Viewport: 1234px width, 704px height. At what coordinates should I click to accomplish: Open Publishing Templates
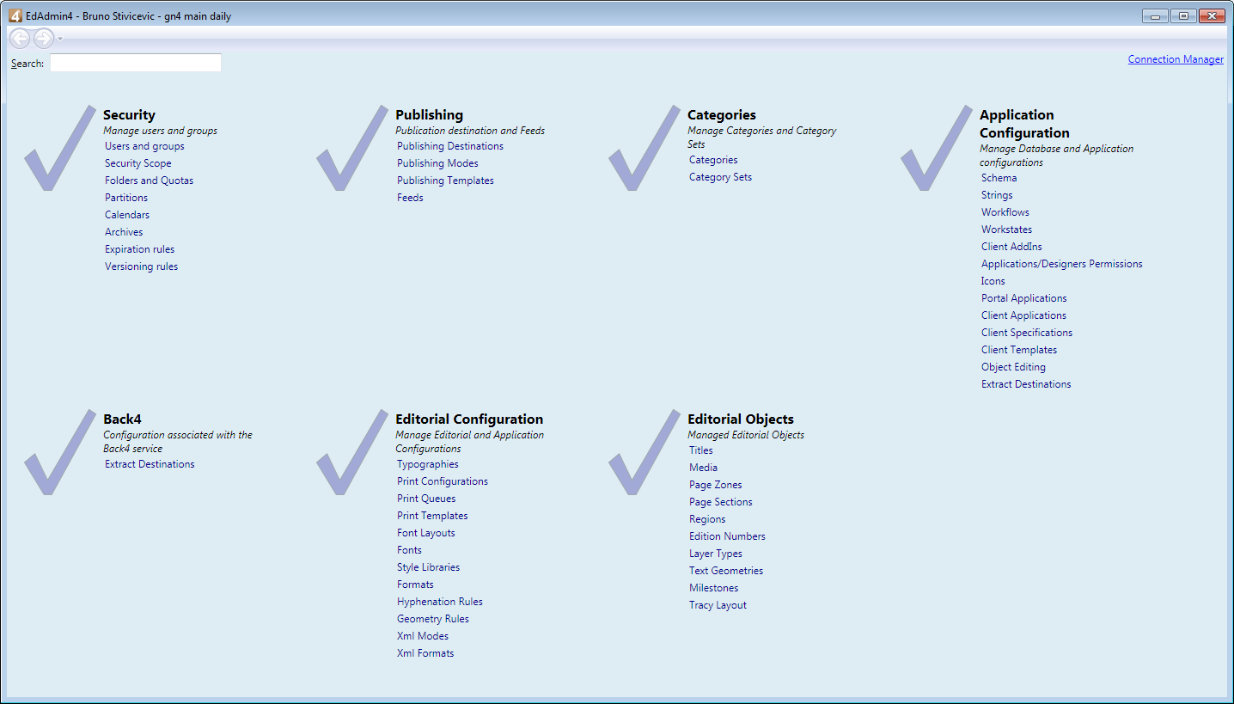[445, 181]
